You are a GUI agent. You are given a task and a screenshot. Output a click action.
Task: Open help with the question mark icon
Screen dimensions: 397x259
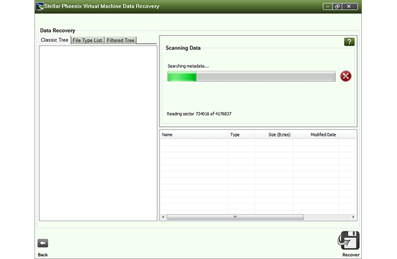[x=349, y=42]
